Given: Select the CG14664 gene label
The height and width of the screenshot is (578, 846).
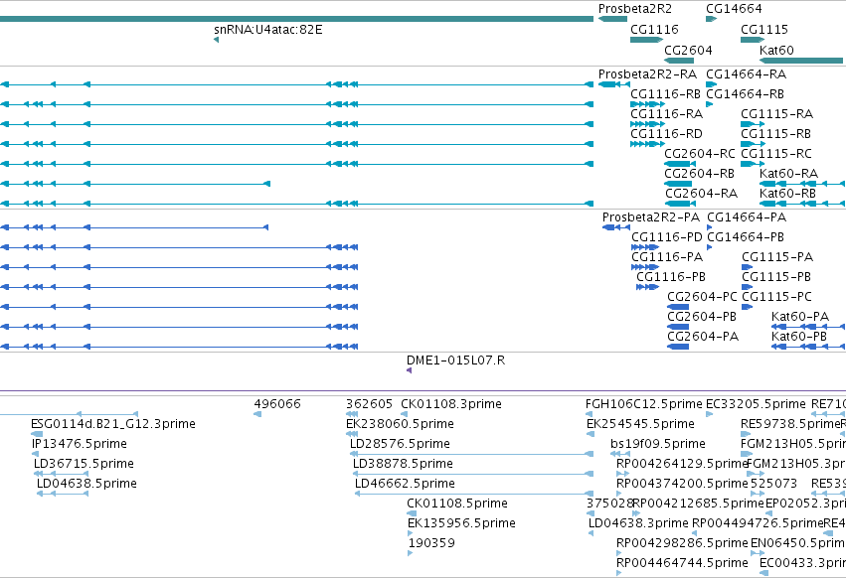Looking at the screenshot, I should [x=734, y=9].
